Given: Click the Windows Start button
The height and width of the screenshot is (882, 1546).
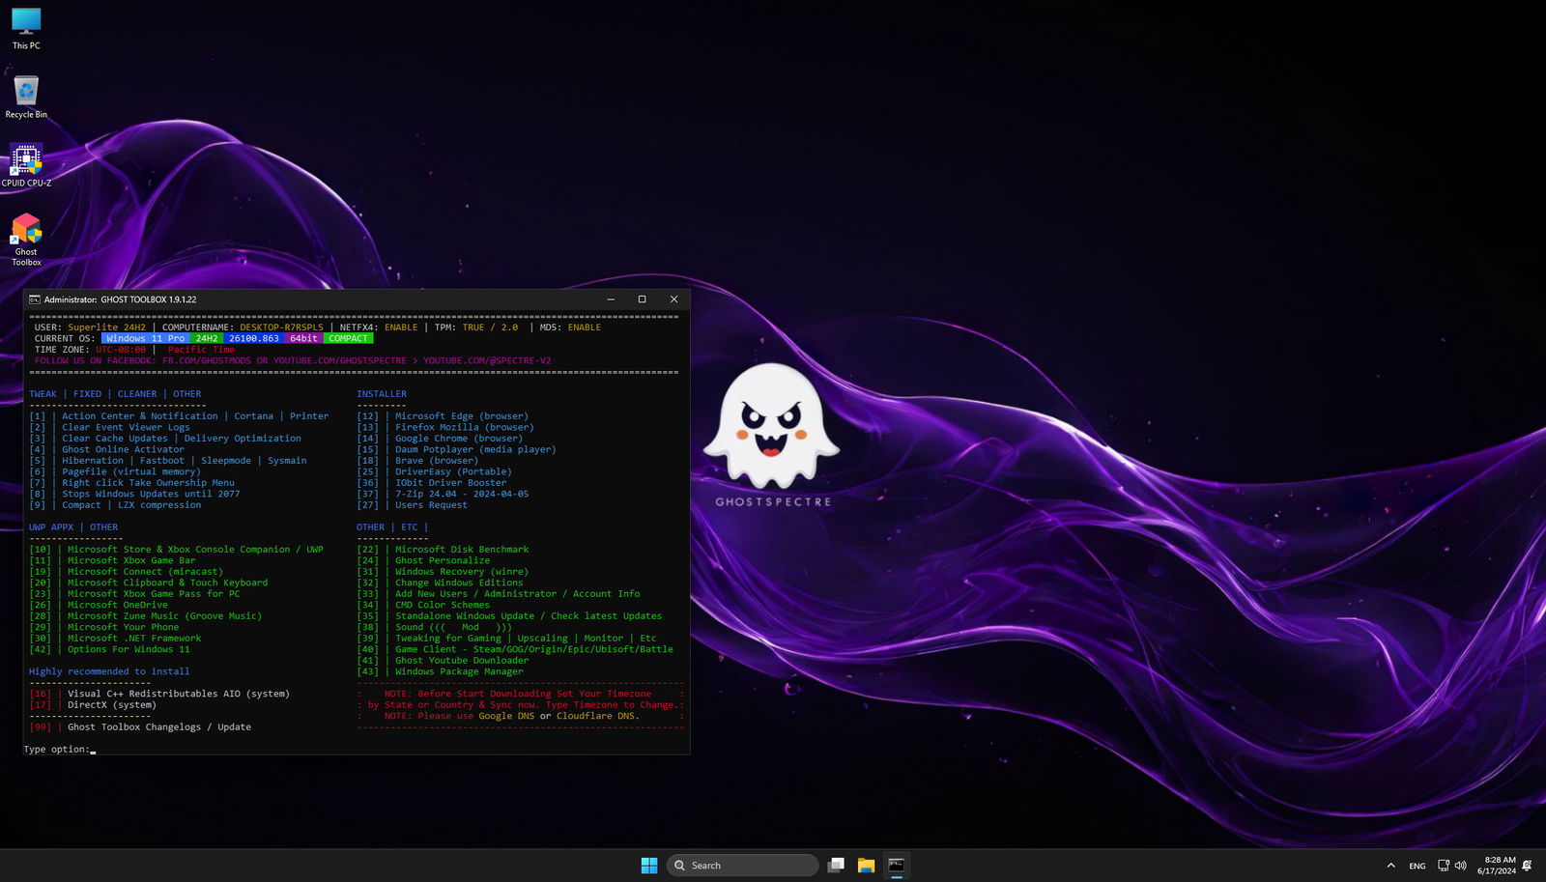Looking at the screenshot, I should 649,866.
